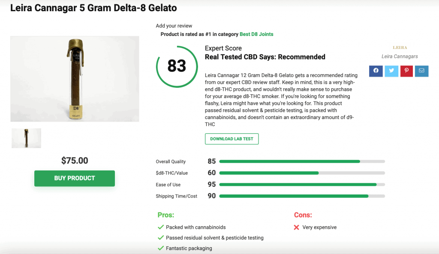Click the Overall Quality rating bar
Image resolution: width=439 pixels, height=254 pixels.
(302, 161)
